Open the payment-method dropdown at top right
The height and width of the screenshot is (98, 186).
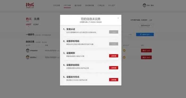point(146,25)
